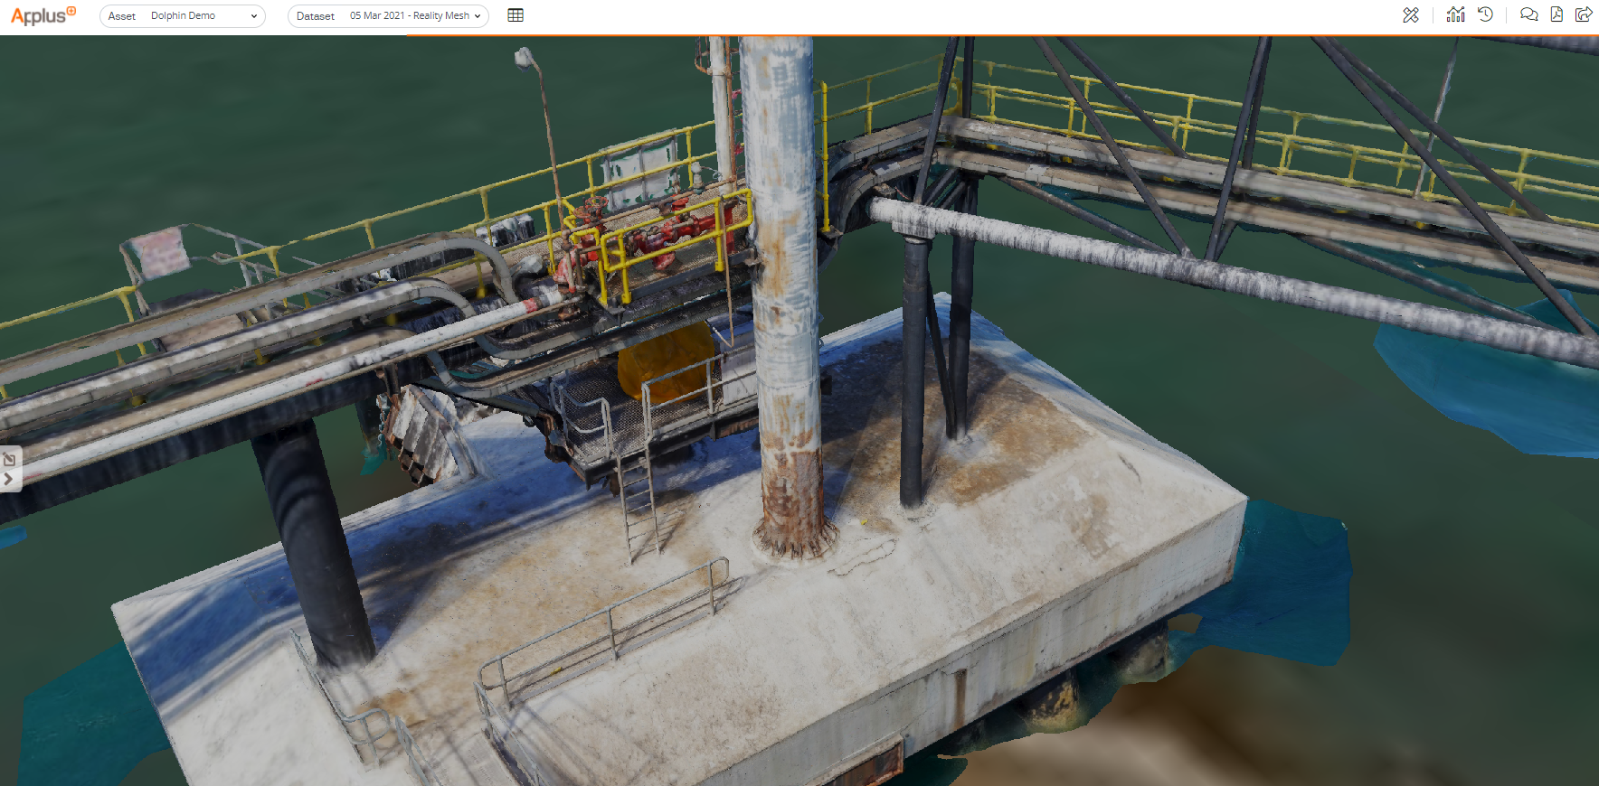Click the edit annotation icon on left edge
The height and width of the screenshot is (786, 1599).
pyautogui.click(x=9, y=459)
